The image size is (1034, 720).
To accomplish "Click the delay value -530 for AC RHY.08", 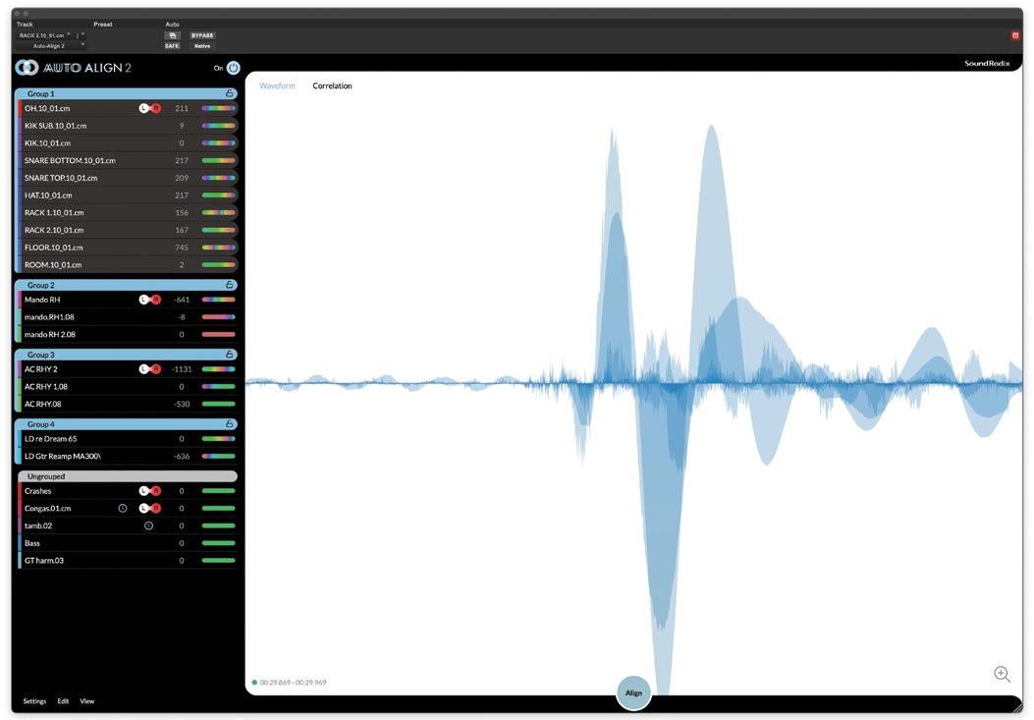I will pos(182,404).
